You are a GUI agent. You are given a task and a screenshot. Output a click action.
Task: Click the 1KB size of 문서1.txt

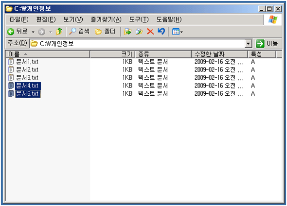127,62
